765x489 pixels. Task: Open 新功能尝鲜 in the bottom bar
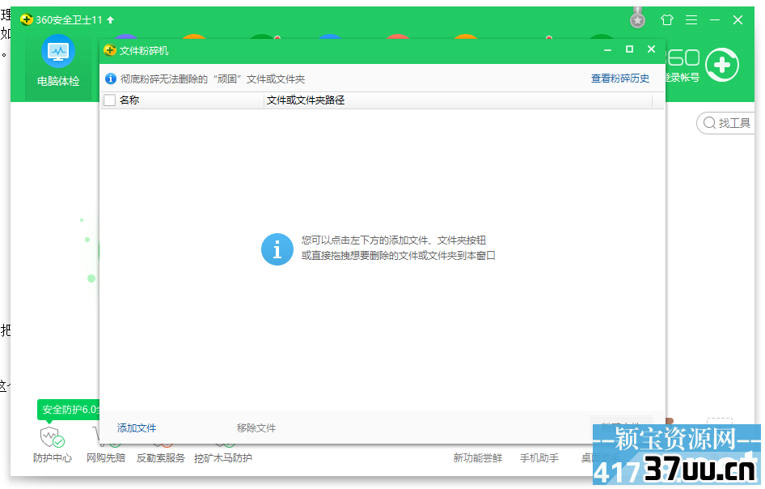coord(478,457)
